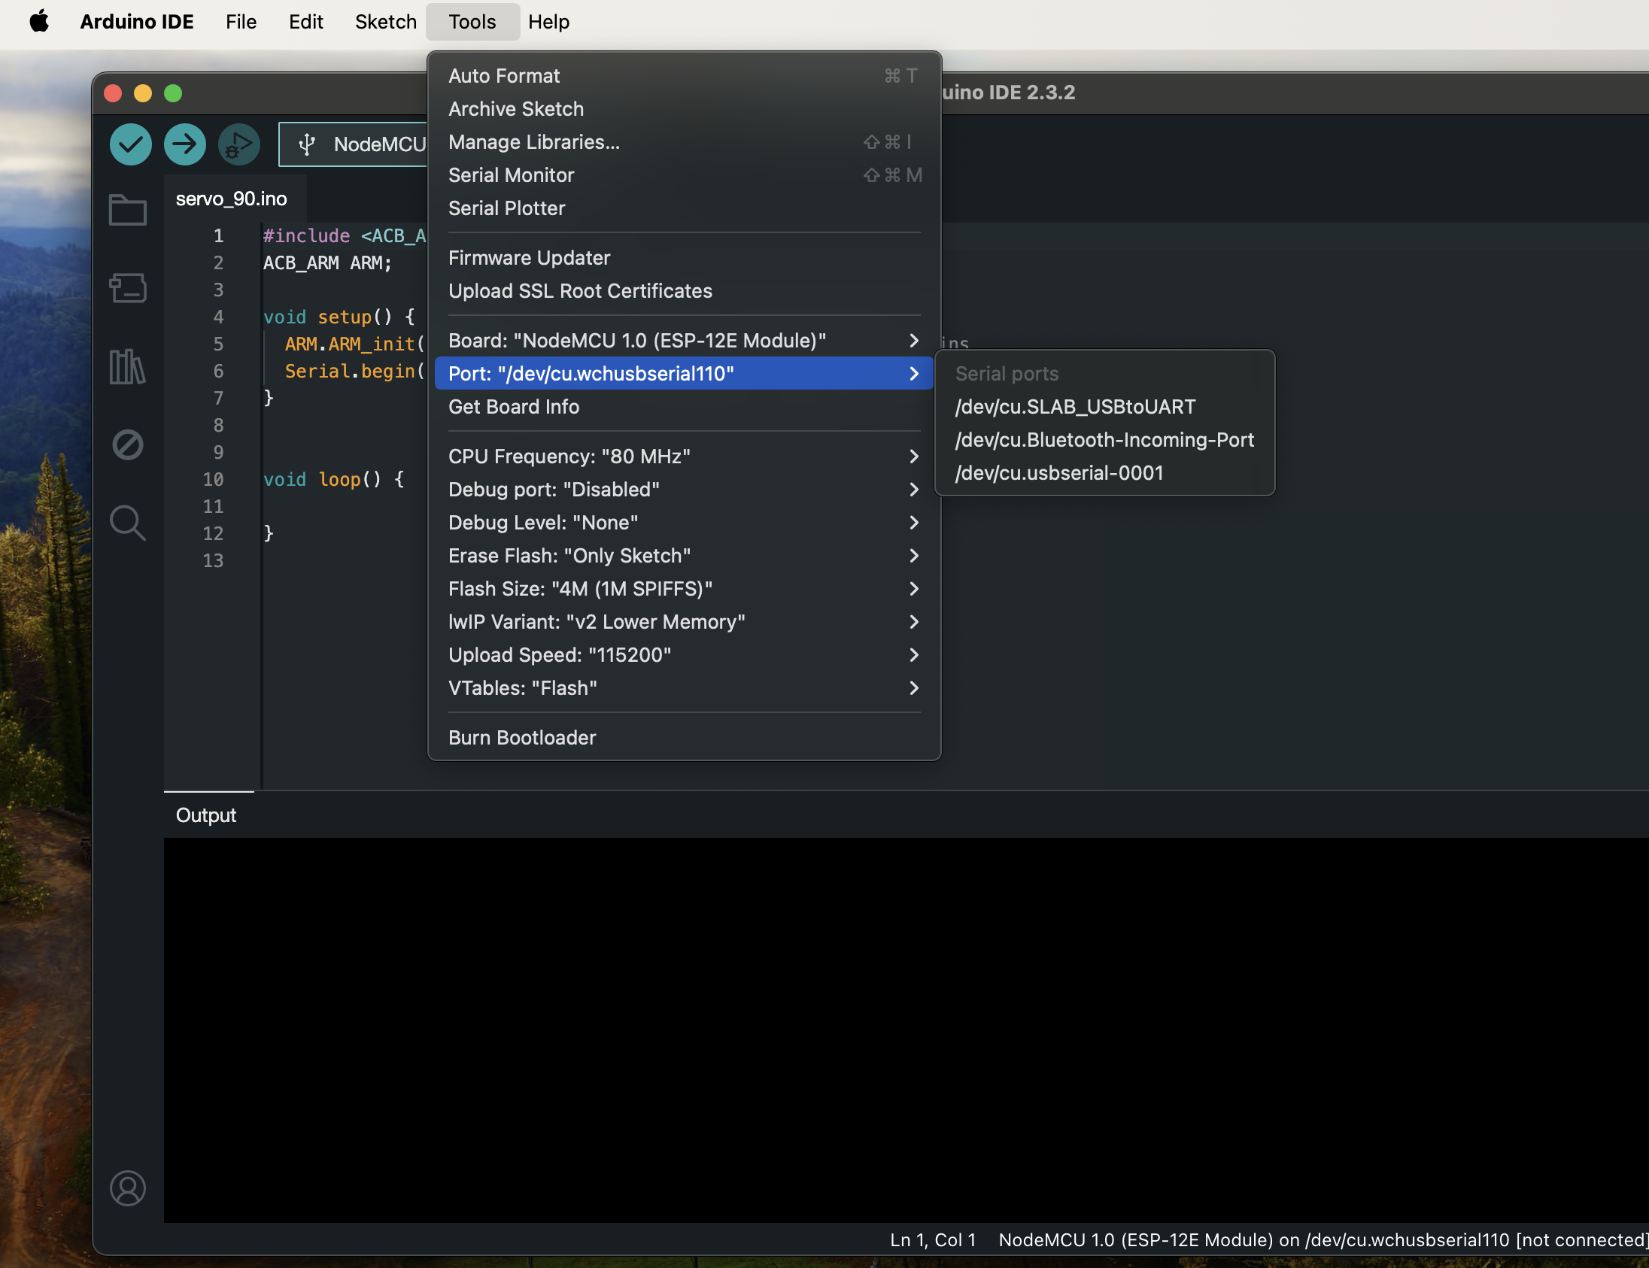Viewport: 1649px width, 1268px height.
Task: Select /dev/cu.SLAB_USBtoUART serial port
Action: coord(1104,407)
